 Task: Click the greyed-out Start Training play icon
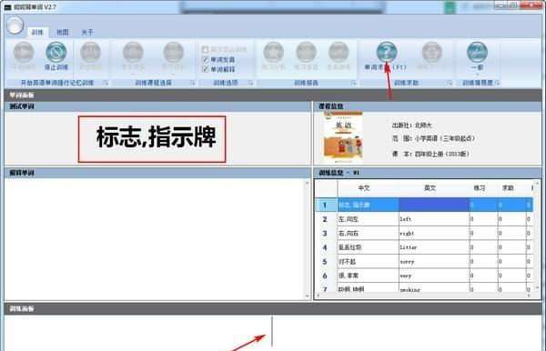(x=24, y=53)
